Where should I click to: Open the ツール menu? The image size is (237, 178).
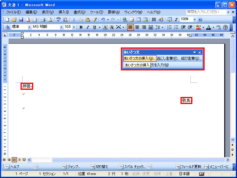coord(97,12)
